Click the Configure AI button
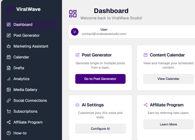 coord(100,129)
